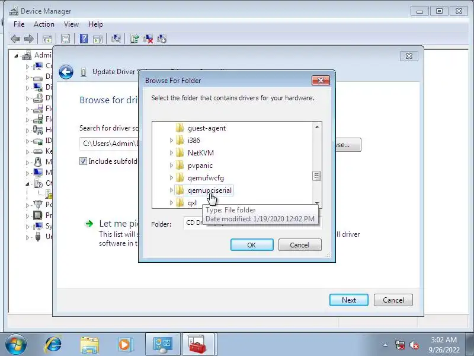Click Browse button behind folder dialog

point(348,145)
